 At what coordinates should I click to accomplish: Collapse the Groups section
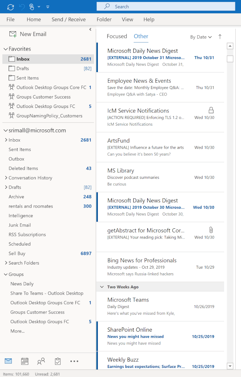click(x=6, y=274)
